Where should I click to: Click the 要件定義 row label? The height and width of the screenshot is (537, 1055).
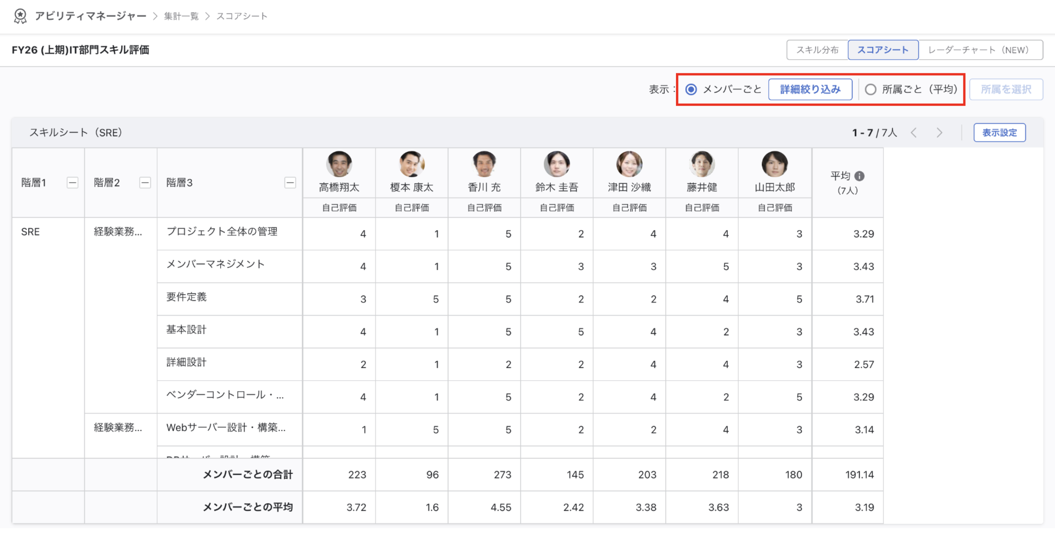(186, 297)
